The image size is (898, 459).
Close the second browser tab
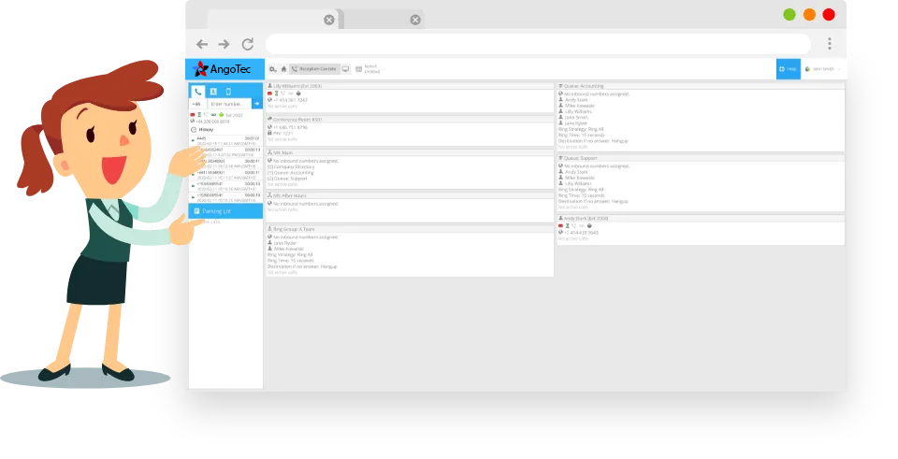pos(415,20)
